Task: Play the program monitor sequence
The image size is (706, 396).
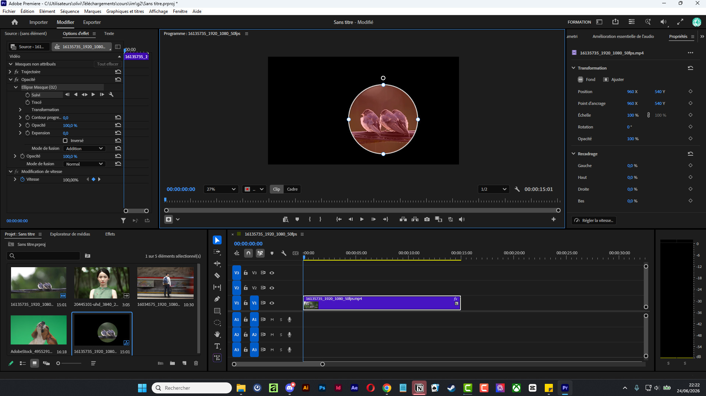Action: pyautogui.click(x=362, y=219)
